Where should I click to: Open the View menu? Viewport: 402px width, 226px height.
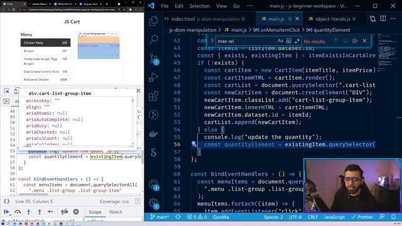pyautogui.click(x=221, y=6)
